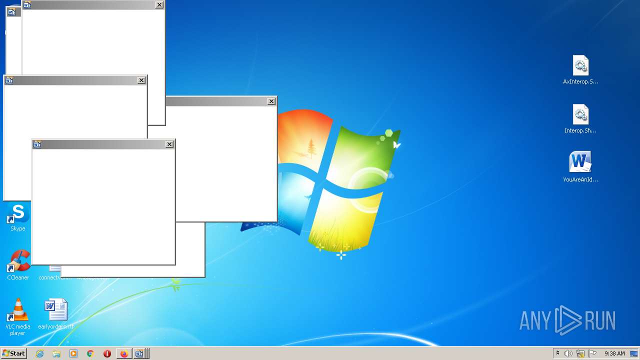Launch Internet Explorer from the taskbar

(x=39, y=353)
